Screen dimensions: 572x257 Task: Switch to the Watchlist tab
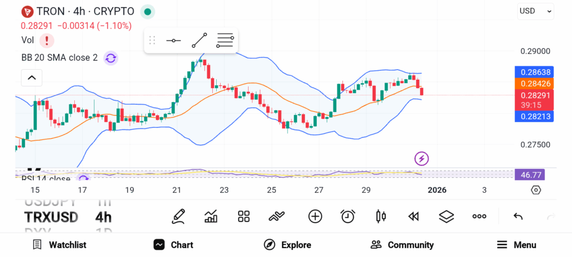pos(59,245)
